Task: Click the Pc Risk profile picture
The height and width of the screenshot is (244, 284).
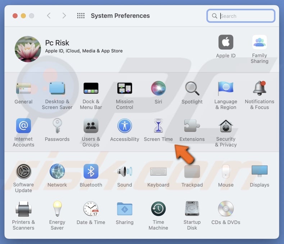Action: [28, 49]
